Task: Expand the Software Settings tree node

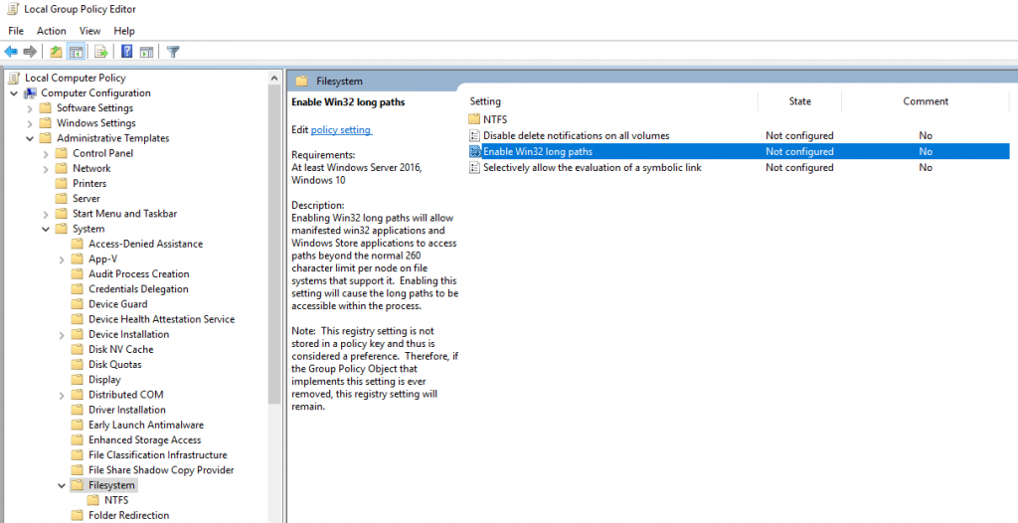Action: 30,108
